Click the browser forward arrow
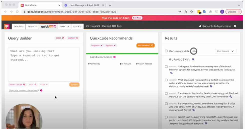The height and width of the screenshot is (129, 245). tap(11, 12)
